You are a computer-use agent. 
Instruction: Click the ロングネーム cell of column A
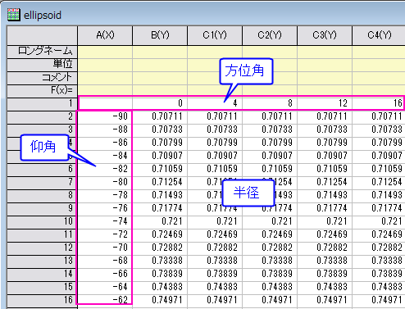click(x=105, y=52)
